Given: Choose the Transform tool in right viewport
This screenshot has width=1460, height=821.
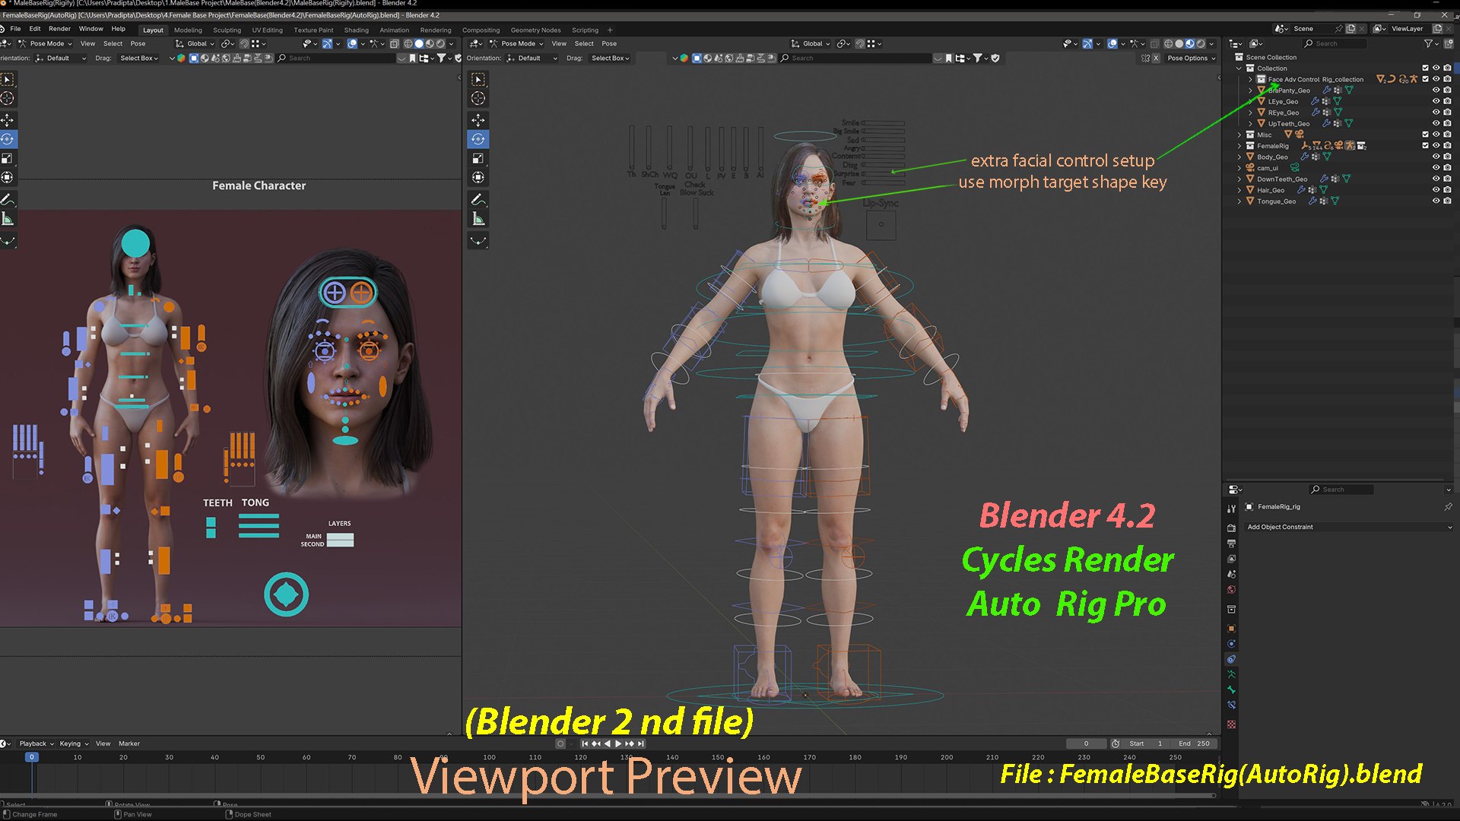Looking at the screenshot, I should point(478,177).
